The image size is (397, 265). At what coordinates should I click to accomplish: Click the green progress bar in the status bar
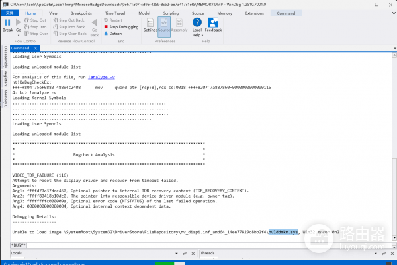(164, 263)
